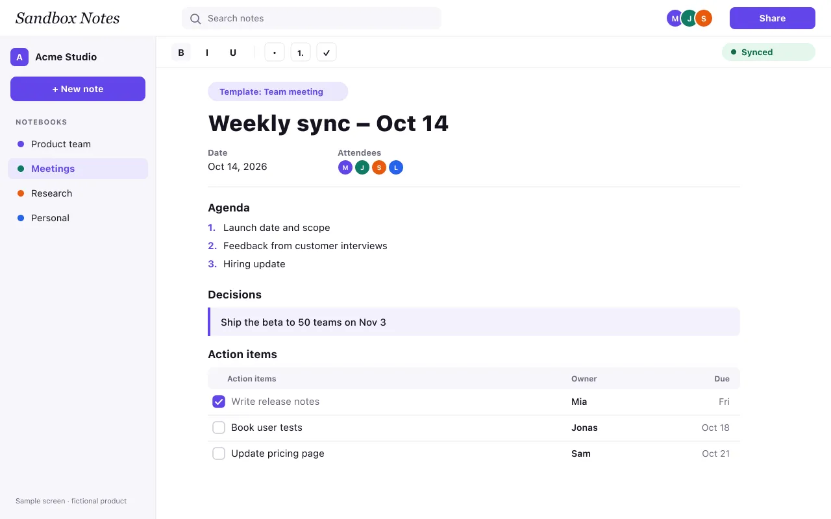Click the decision Ship the beta to 50 teams
Screen dimensions: 831x519
pyautogui.click(x=474, y=322)
